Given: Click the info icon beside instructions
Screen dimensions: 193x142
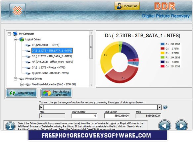Looking at the screenshot, I should tap(10, 126).
